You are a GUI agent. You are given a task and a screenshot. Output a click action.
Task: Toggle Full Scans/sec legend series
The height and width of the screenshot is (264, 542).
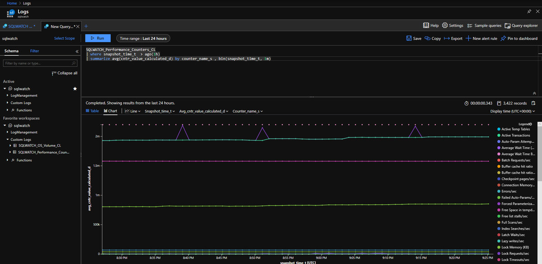[509, 222]
